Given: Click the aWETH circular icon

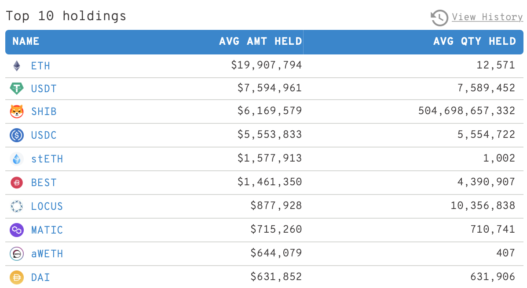Looking at the screenshot, I should [x=16, y=254].
